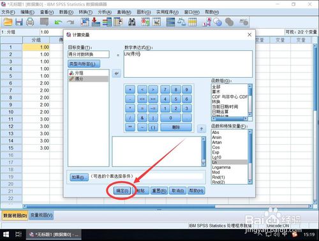This screenshot has height=241, width=319.
Task: Click the Open data file folder icon
Action: (x=8, y=22)
